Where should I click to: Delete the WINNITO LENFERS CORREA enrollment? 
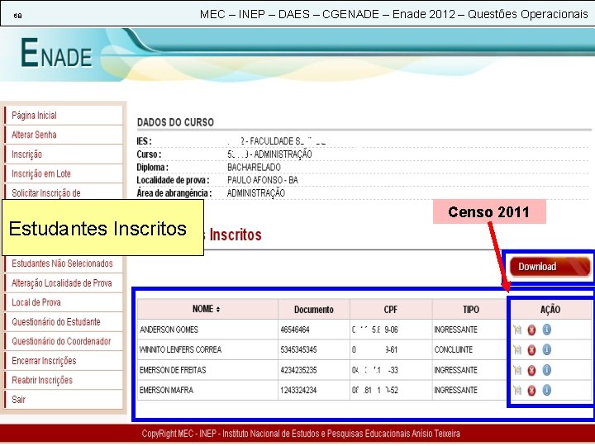coord(531,350)
